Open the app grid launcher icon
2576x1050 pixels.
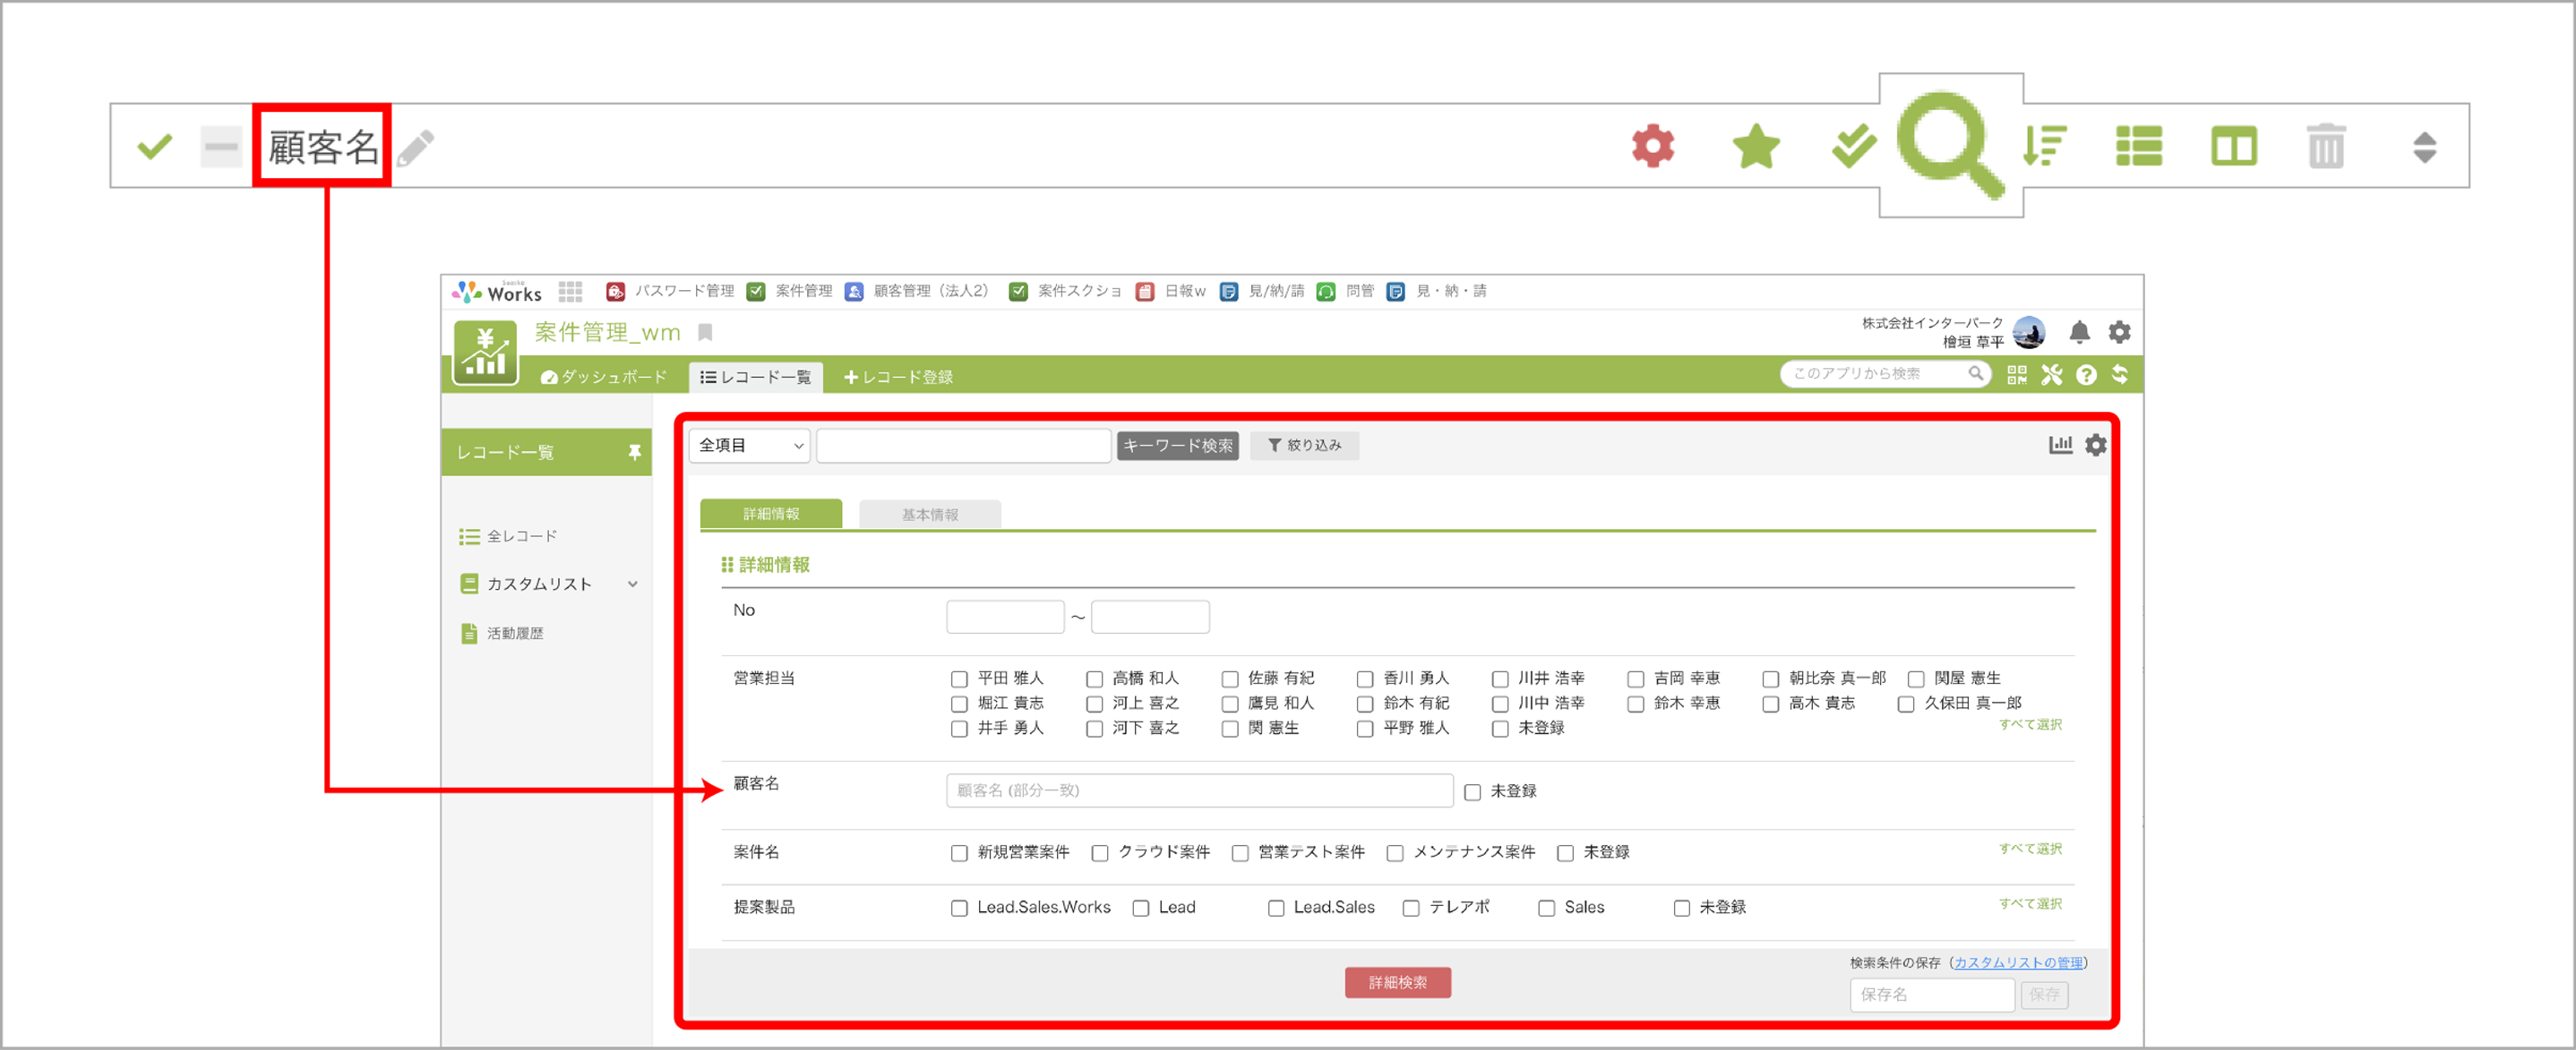pyautogui.click(x=570, y=292)
